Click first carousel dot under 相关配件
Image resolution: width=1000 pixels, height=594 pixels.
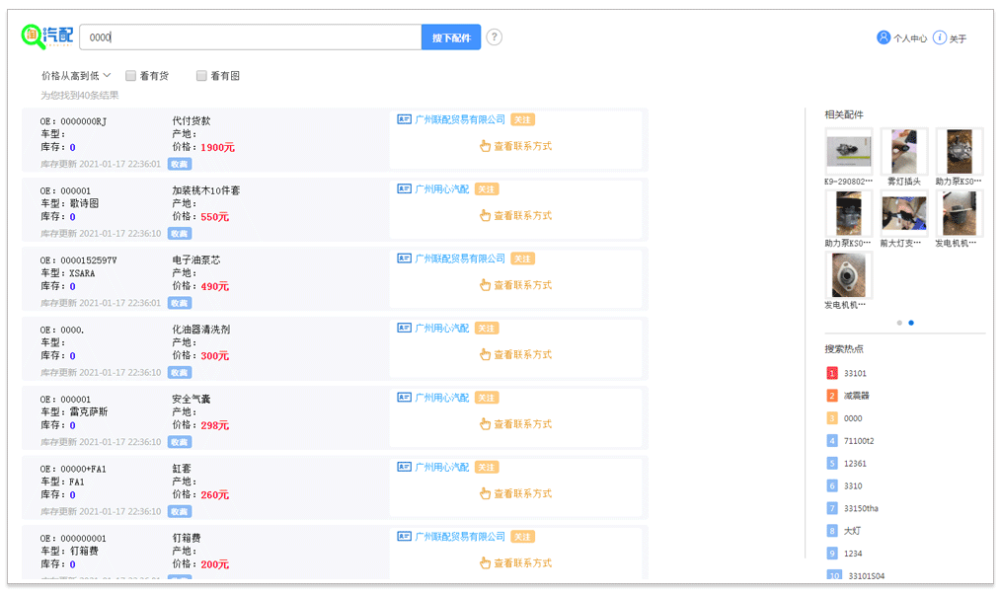coord(898,323)
